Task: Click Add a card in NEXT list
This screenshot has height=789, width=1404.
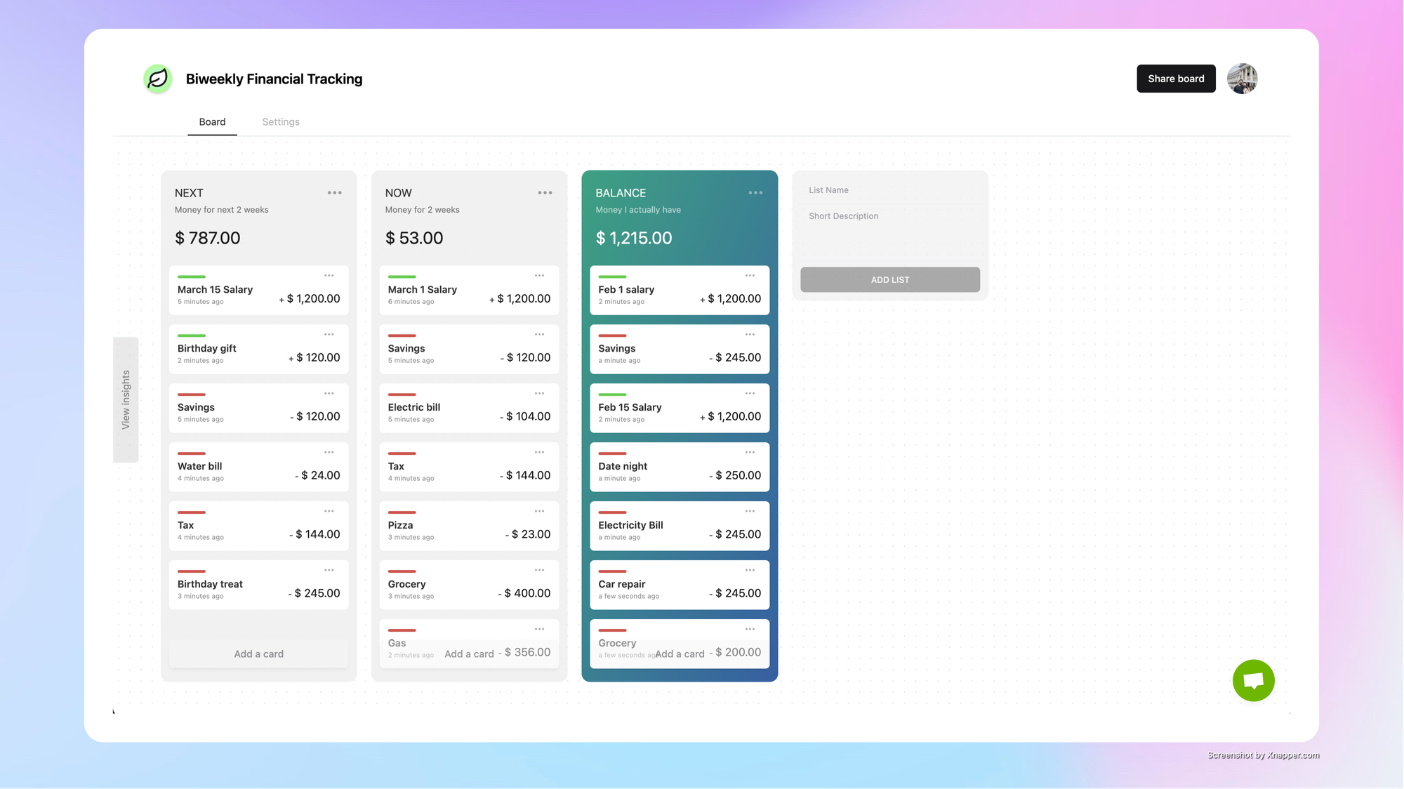Action: [258, 654]
